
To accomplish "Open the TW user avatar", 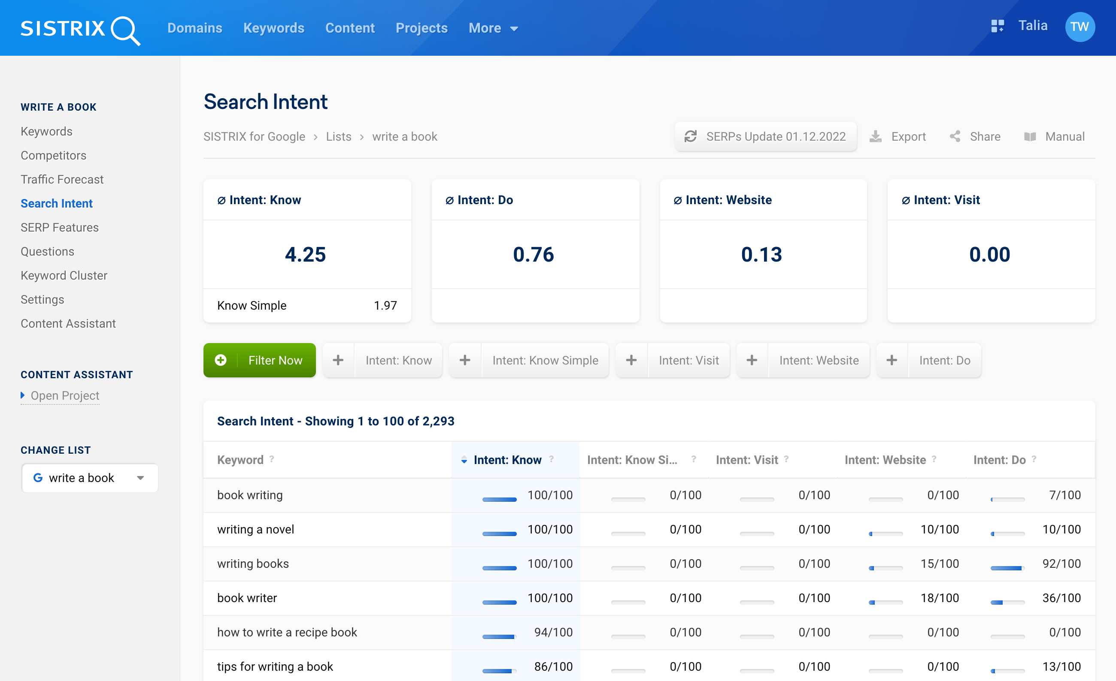I will pos(1080,27).
